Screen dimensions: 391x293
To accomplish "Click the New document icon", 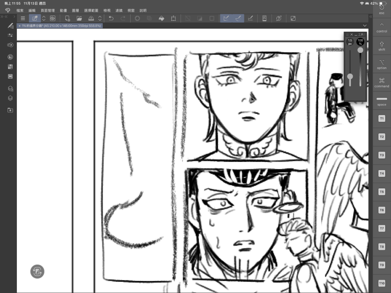I will [68, 18].
